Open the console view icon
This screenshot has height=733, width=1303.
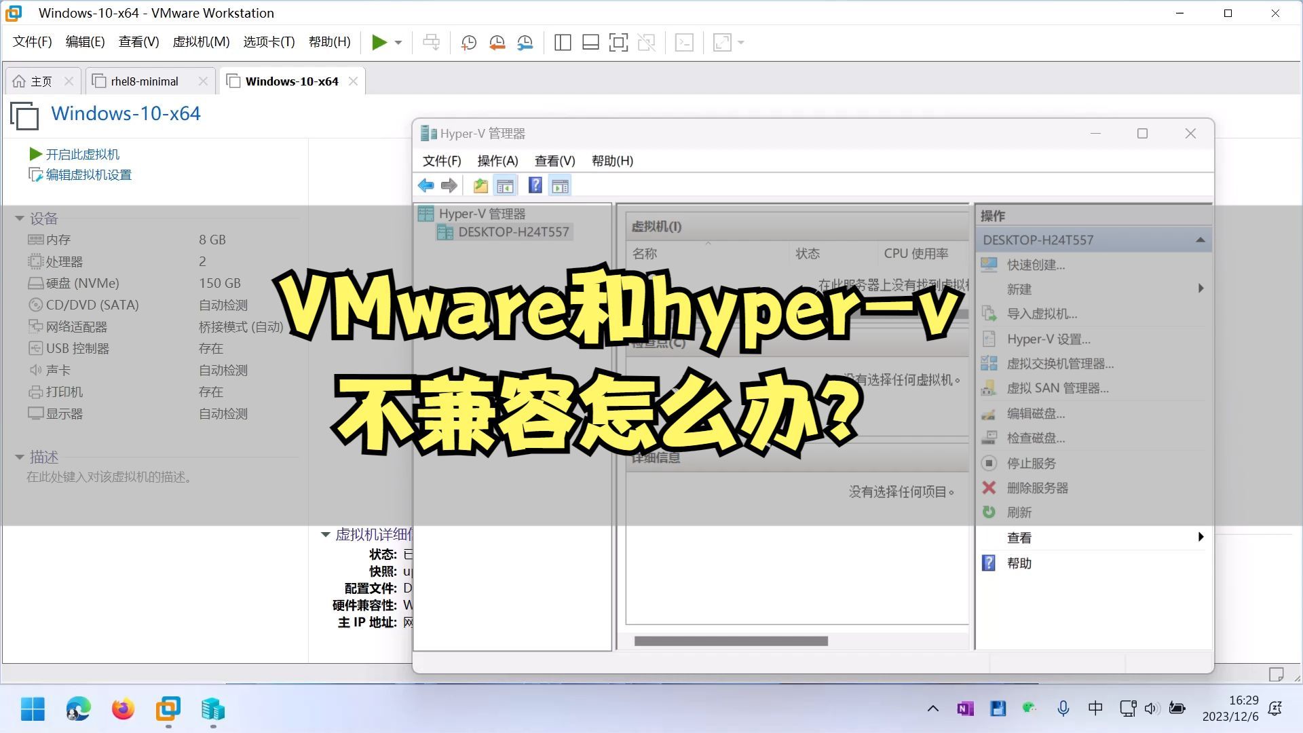click(684, 43)
